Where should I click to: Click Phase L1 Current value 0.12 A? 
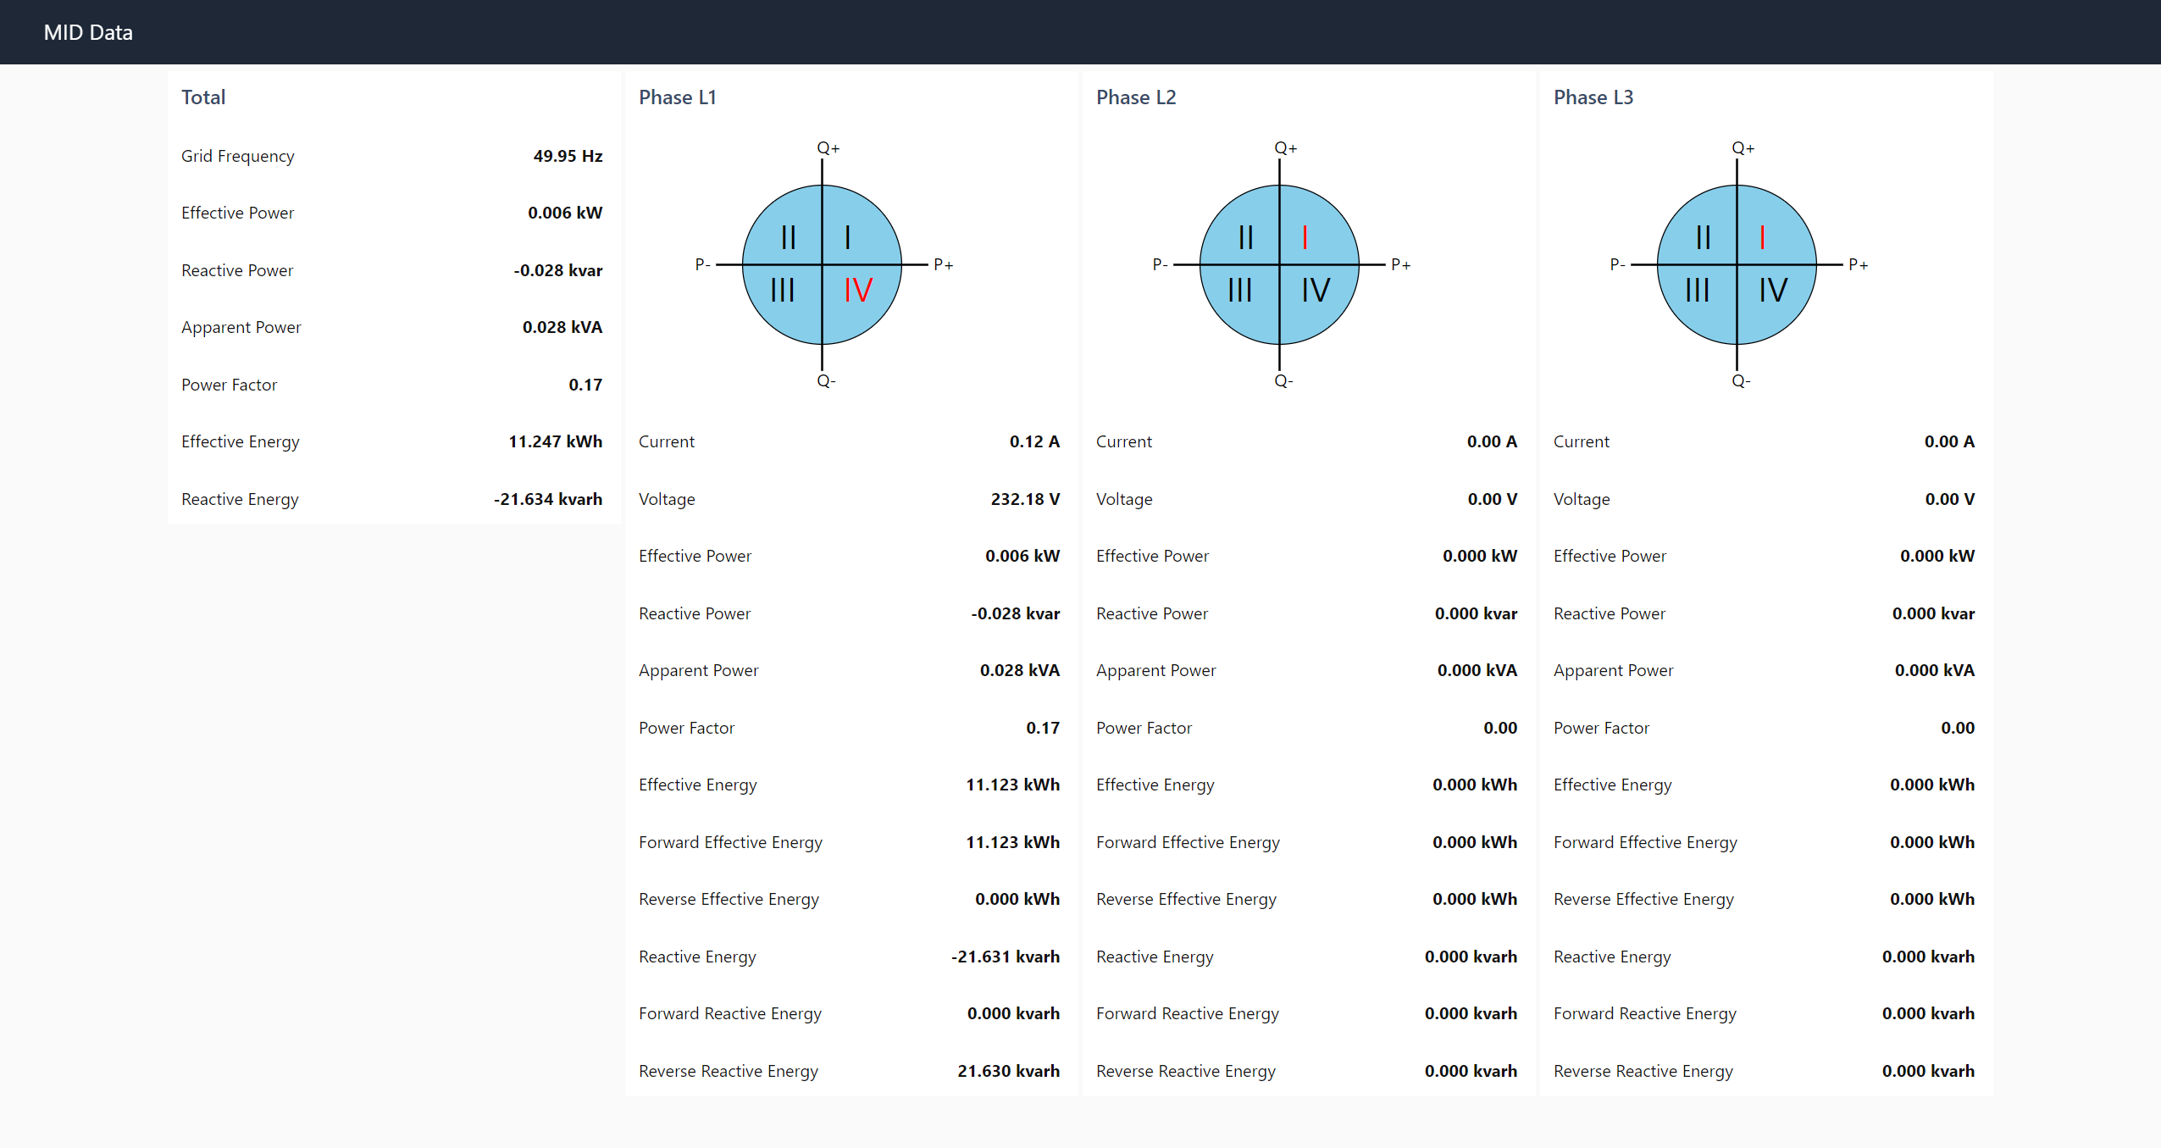[x=1033, y=441]
